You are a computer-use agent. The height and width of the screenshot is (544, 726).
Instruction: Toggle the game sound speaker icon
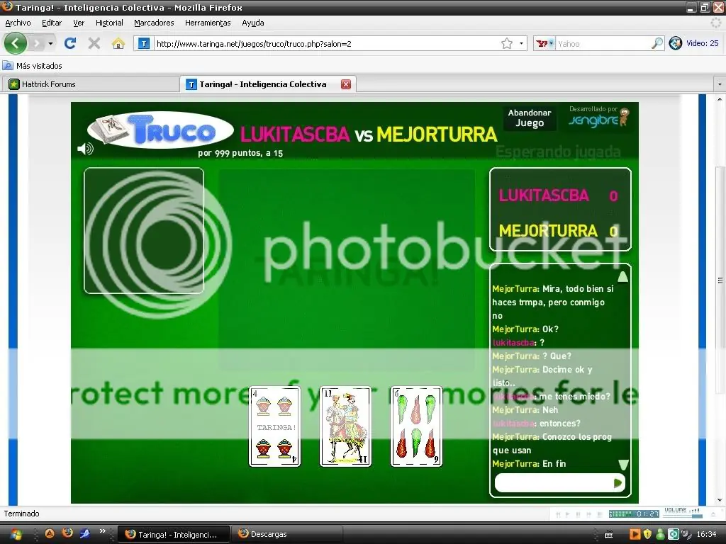pyautogui.click(x=85, y=149)
